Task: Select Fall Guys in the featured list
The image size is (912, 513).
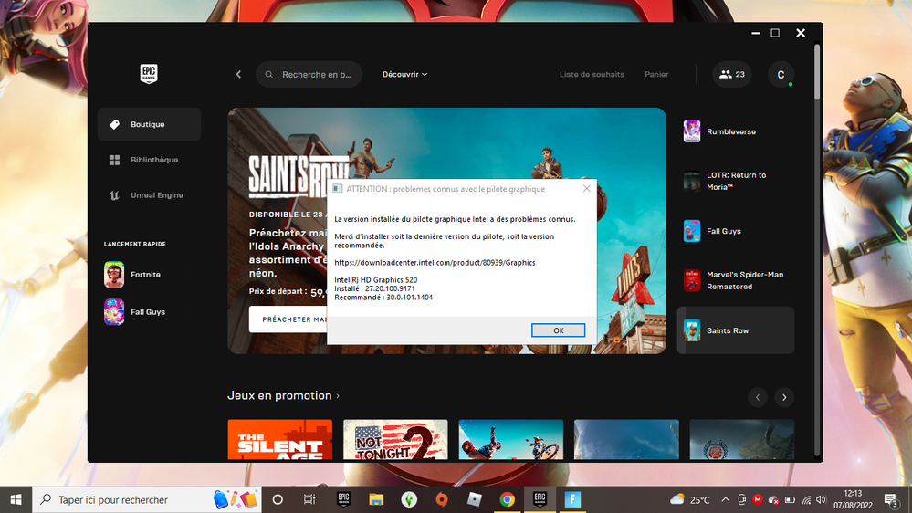Action: 735,231
